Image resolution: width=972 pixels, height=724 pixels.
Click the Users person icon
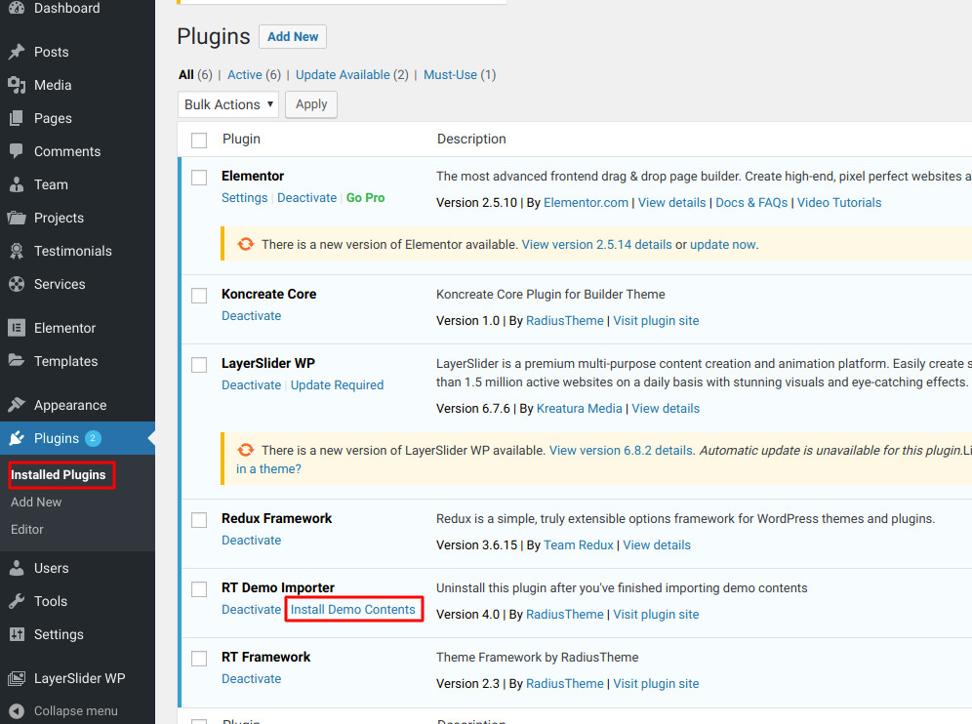click(17, 568)
